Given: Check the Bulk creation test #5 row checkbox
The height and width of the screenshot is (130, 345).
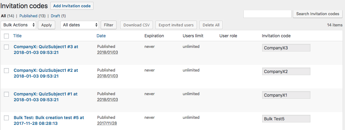Looking at the screenshot, I should [x=6, y=118].
